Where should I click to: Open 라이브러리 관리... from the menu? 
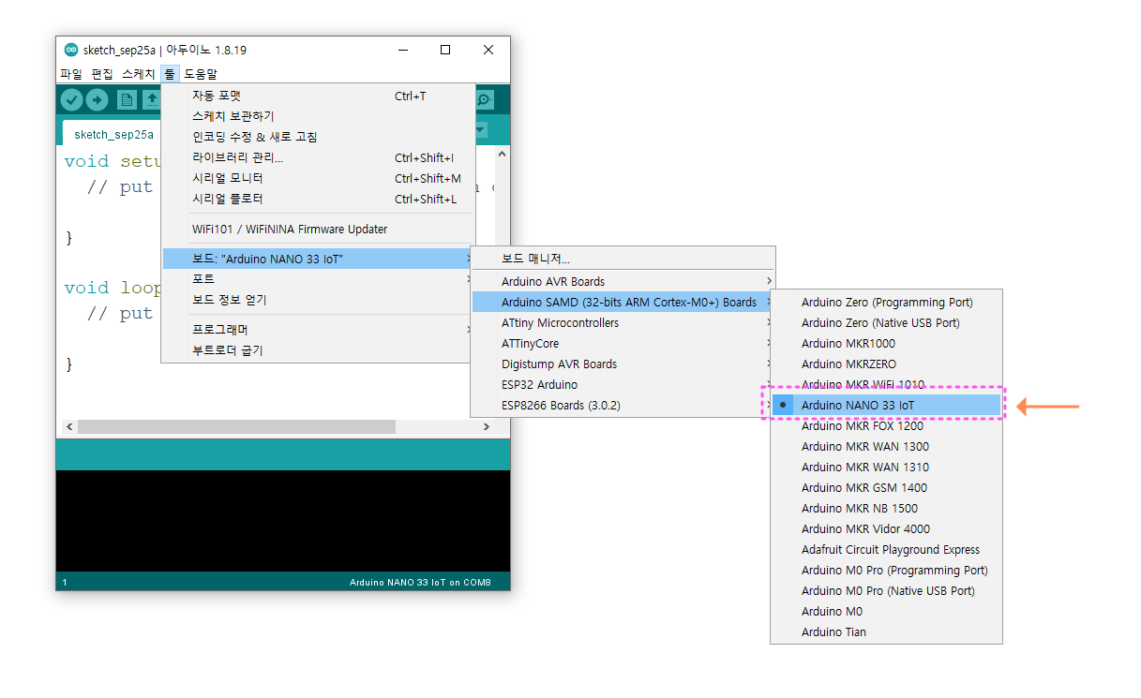click(319, 157)
